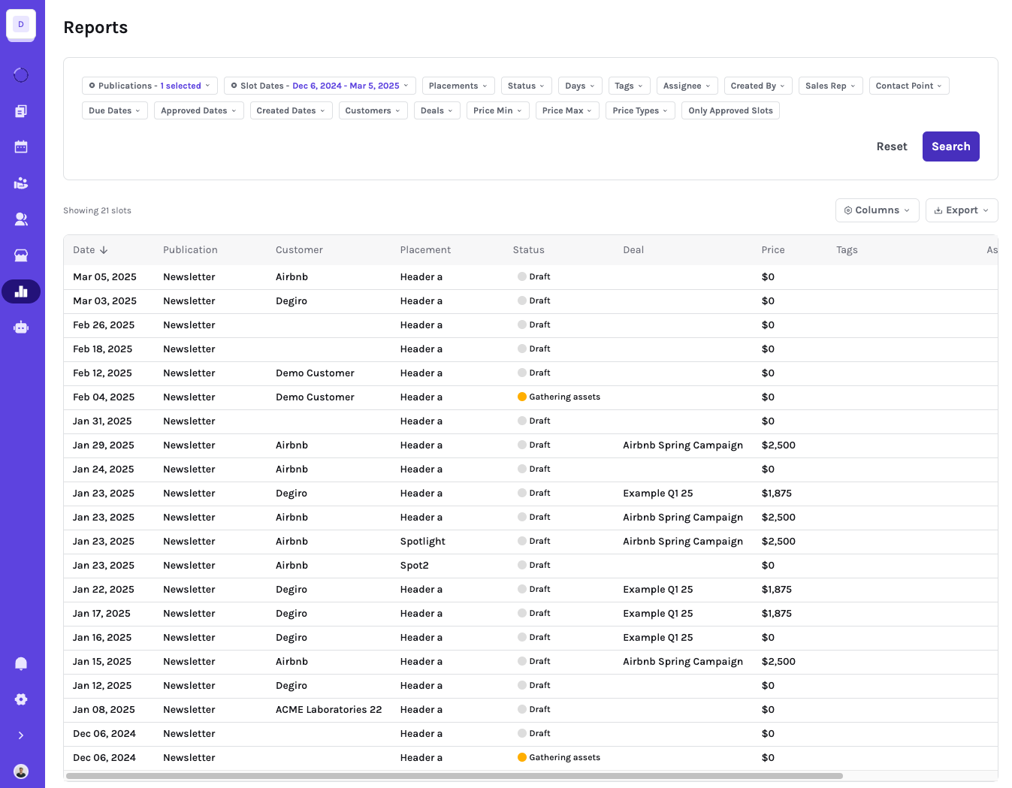Open the robot assistant sidebar icon

[x=21, y=328]
